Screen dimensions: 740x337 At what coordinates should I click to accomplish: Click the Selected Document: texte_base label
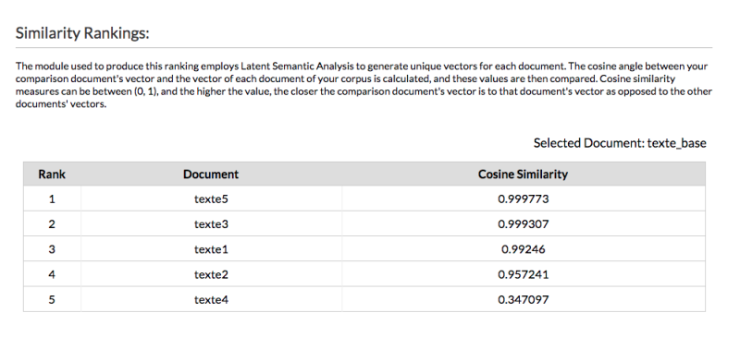(x=620, y=143)
